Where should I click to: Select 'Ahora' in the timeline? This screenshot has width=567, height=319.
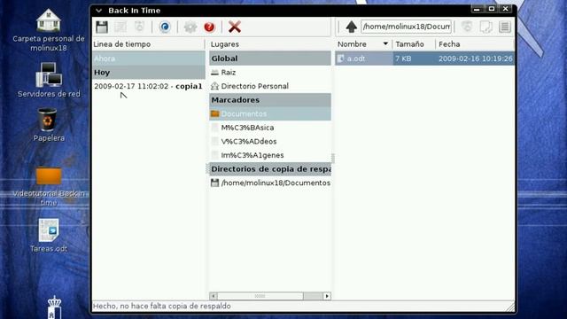pyautogui.click(x=149, y=58)
